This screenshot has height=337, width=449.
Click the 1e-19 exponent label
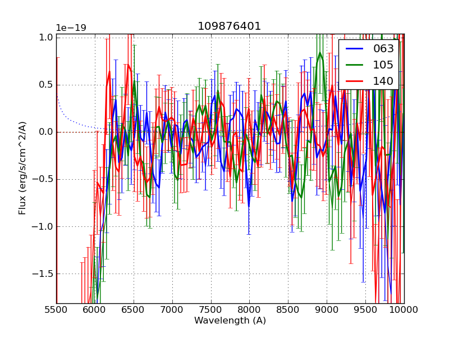coord(71,28)
